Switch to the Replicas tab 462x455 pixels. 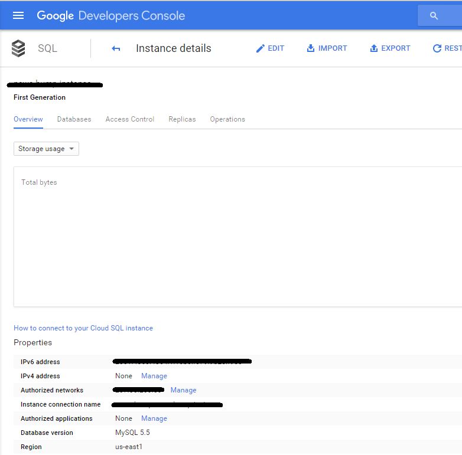tap(182, 119)
